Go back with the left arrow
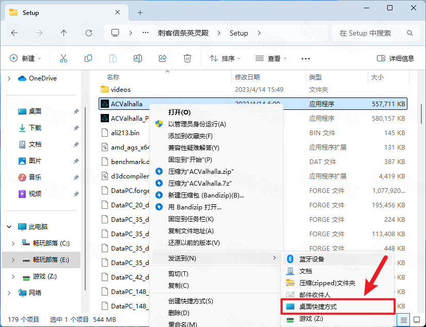Viewport: 426px width, 327px height. coord(14,33)
